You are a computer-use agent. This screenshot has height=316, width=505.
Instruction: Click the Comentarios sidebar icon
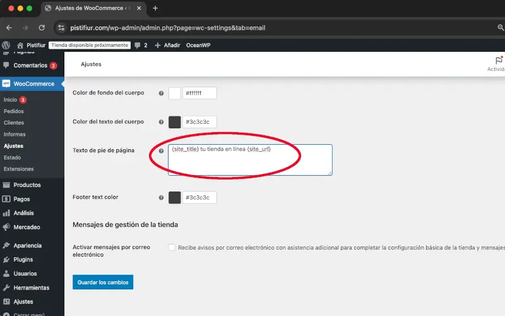click(6, 66)
